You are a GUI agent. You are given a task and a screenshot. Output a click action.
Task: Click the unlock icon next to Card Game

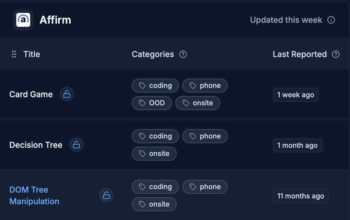(67, 94)
